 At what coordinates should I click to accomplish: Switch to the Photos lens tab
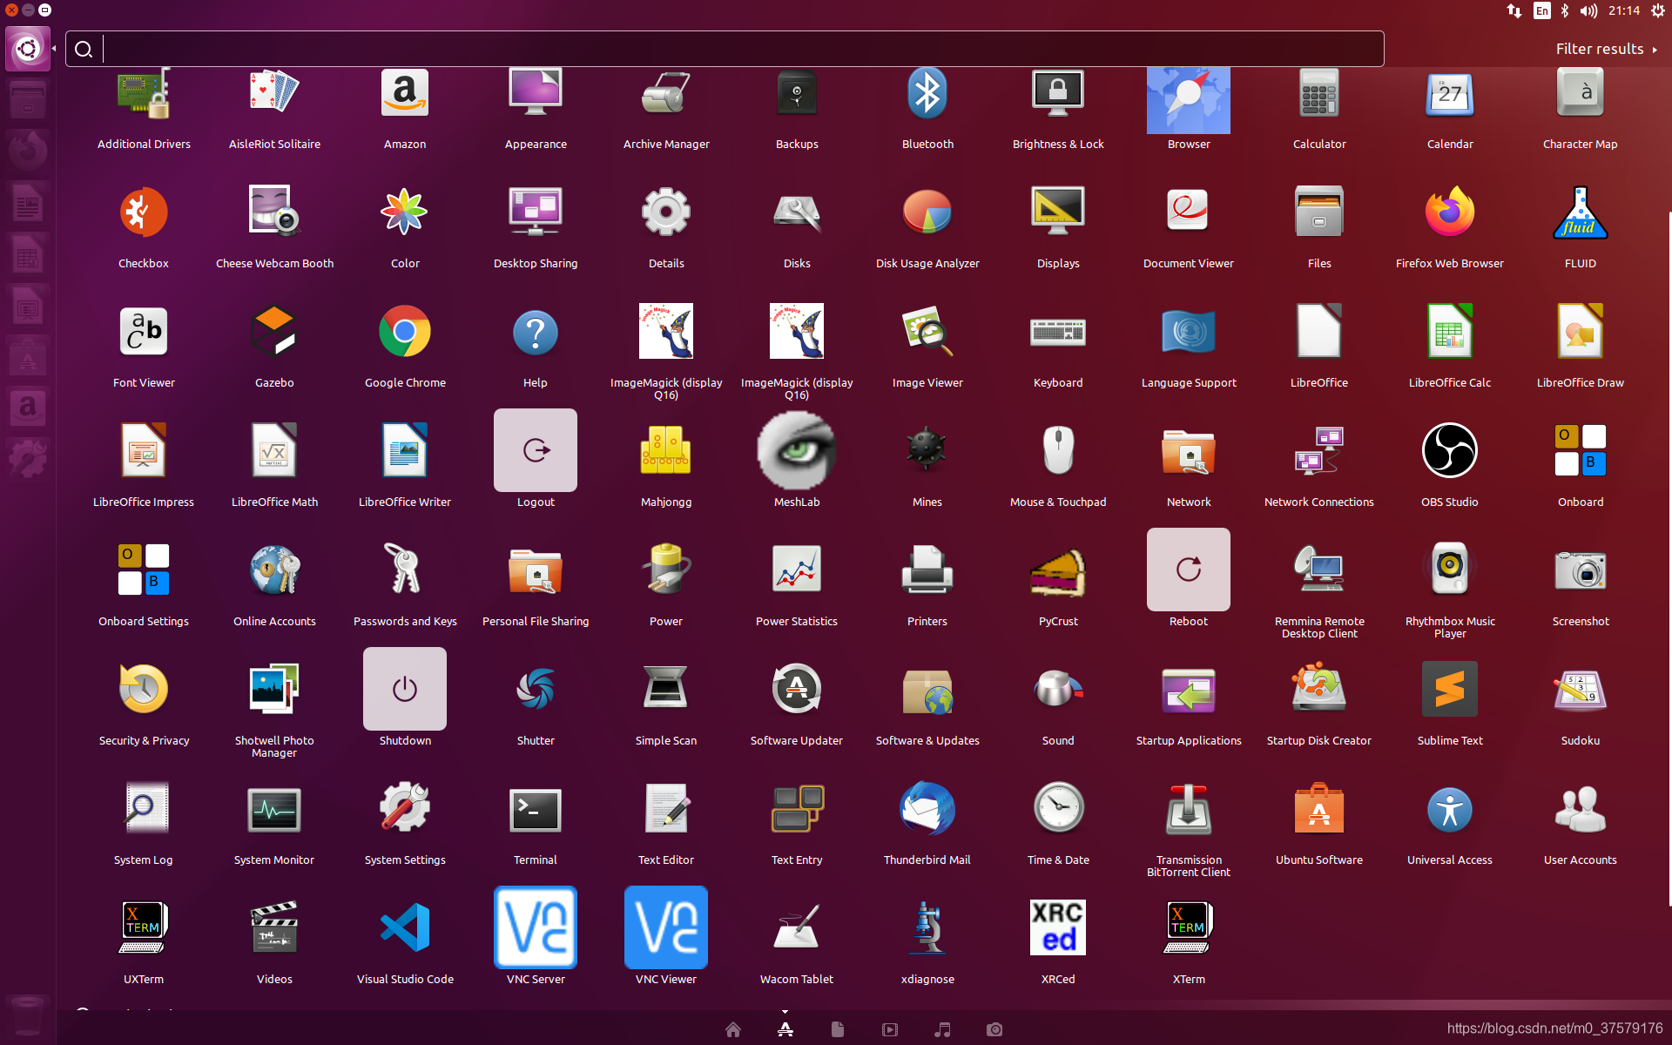pos(994,1030)
